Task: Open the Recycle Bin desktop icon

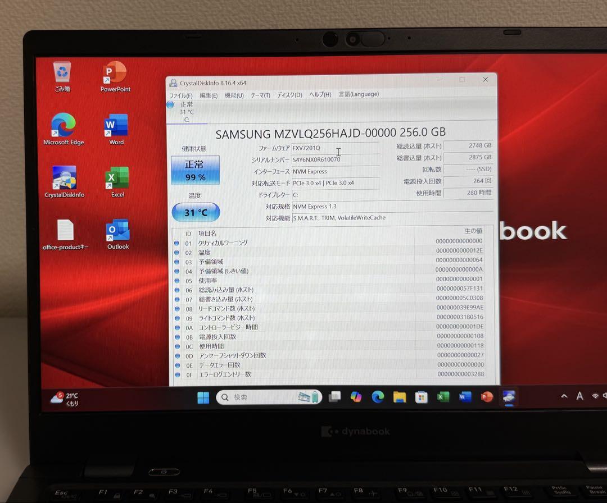Action: point(62,76)
